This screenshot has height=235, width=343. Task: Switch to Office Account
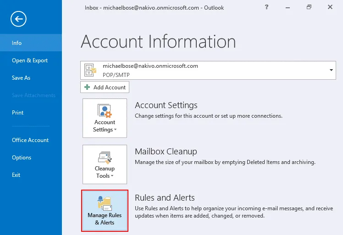[30, 140]
